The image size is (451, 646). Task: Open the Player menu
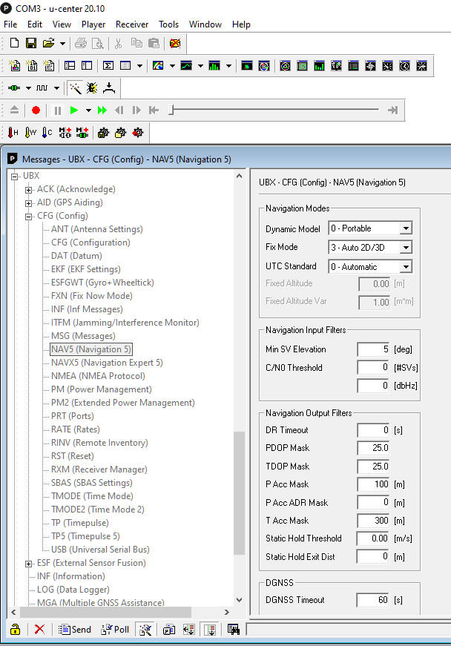point(93,24)
